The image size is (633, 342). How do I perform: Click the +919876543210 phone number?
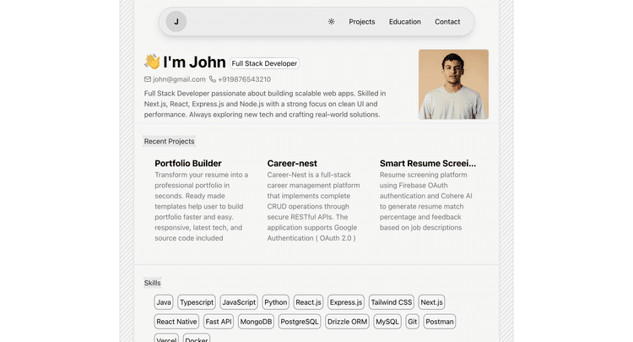pos(244,79)
